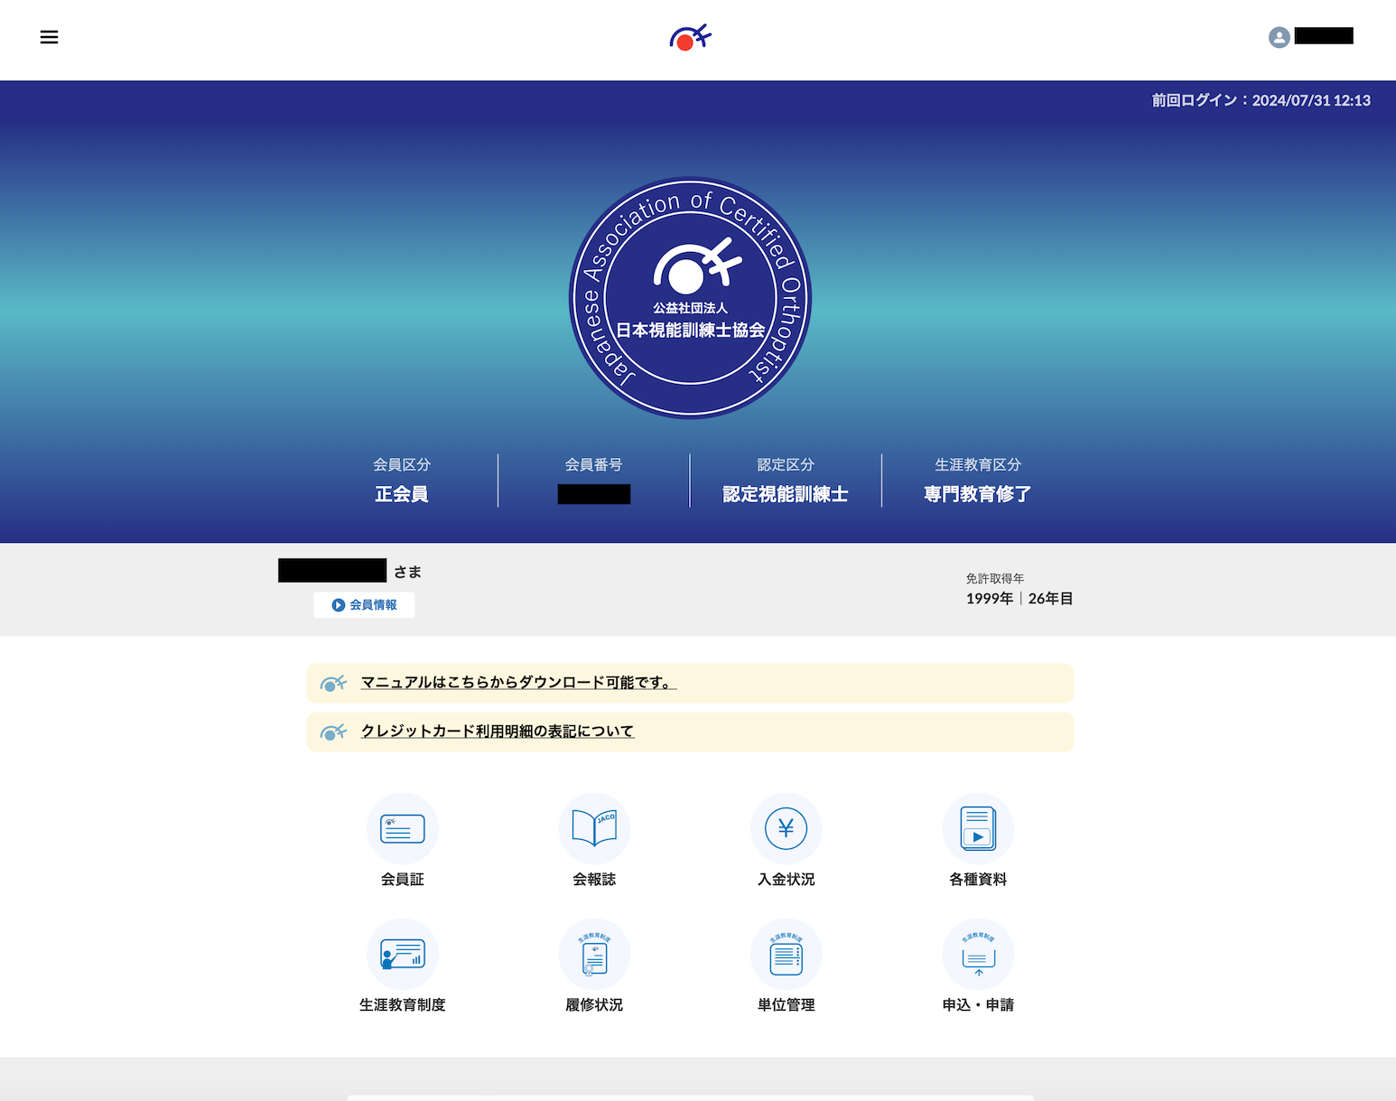Viewport: 1396px width, 1101px height.
Task: Click the 会員区分 heading label
Action: [402, 464]
